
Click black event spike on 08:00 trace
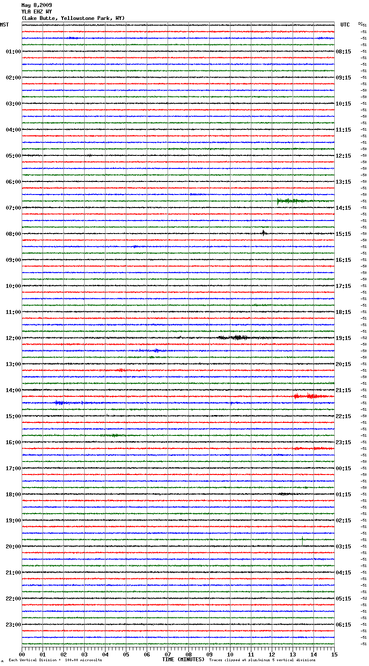pyautogui.click(x=264, y=233)
